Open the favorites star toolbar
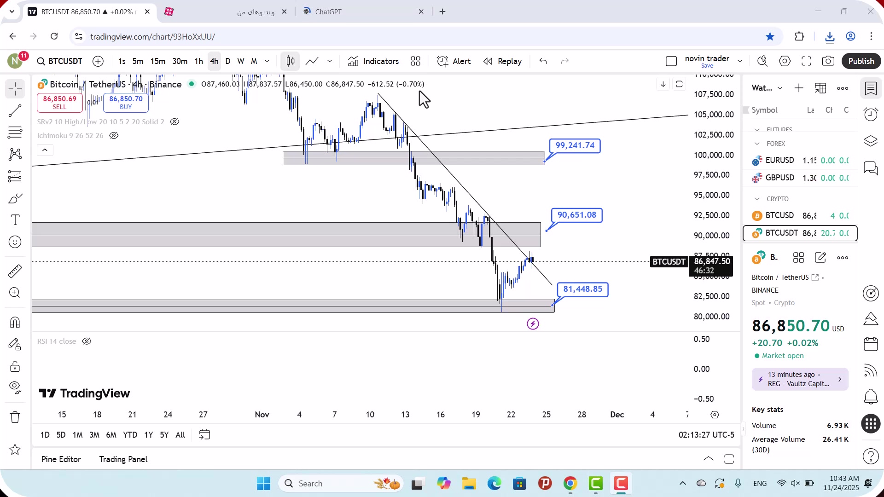The width and height of the screenshot is (884, 497). click(15, 450)
